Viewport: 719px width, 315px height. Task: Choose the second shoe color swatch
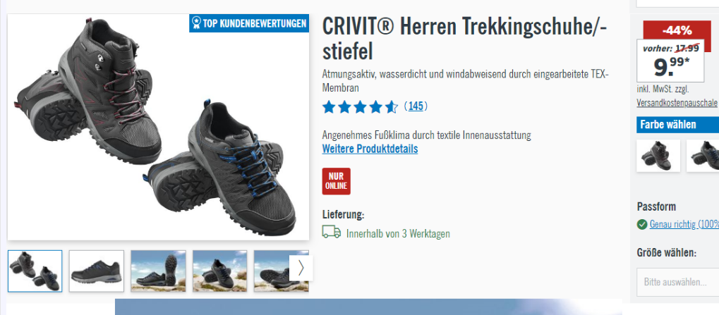point(703,156)
